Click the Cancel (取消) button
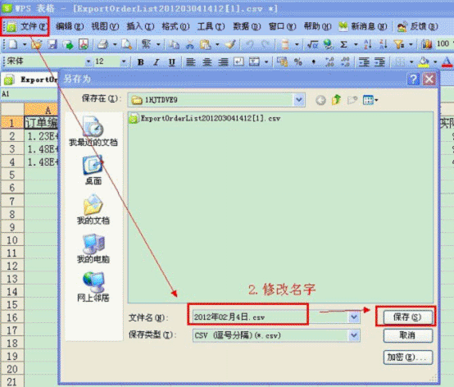Viewport: 454px width, 387px height. (x=407, y=335)
